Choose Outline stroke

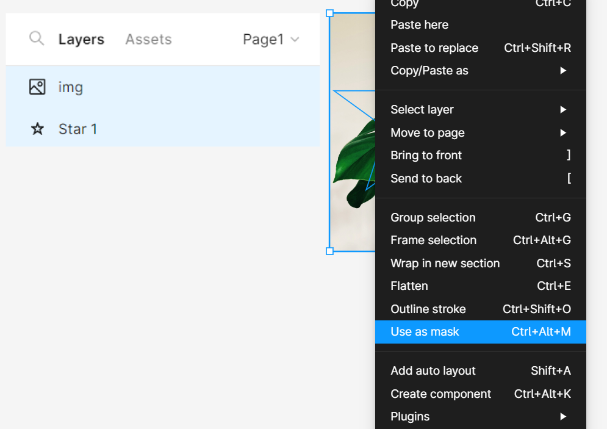(x=480, y=309)
